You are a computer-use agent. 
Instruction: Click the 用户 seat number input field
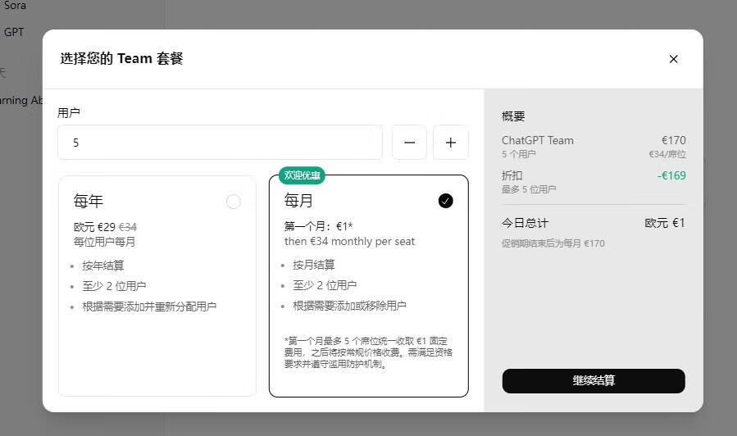pyautogui.click(x=220, y=143)
